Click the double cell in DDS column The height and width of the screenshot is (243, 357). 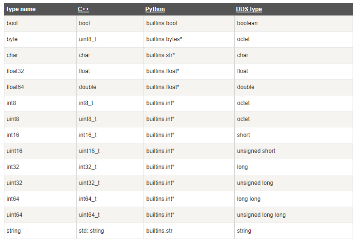245,87
